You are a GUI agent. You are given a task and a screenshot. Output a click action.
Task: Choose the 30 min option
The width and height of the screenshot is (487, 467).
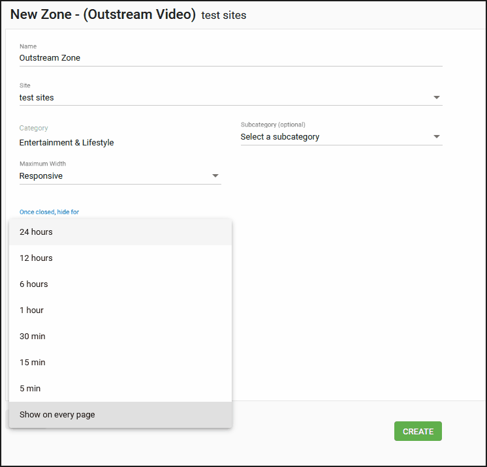[121, 336]
